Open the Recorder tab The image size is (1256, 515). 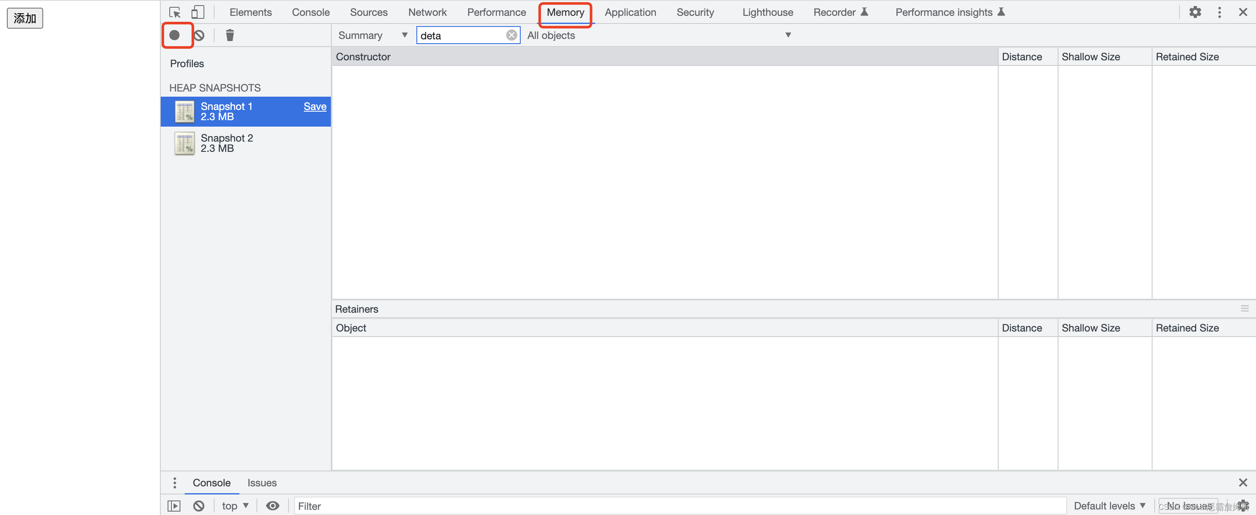840,12
